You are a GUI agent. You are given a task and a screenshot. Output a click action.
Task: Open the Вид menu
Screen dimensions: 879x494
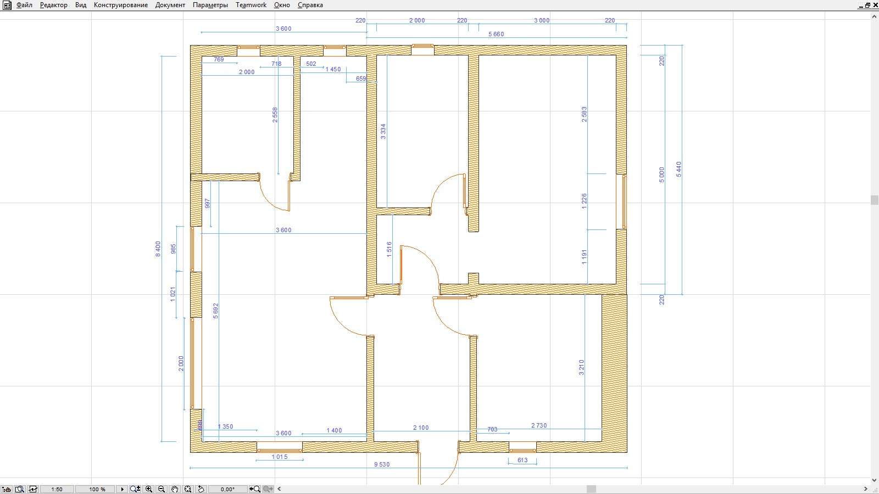point(81,5)
